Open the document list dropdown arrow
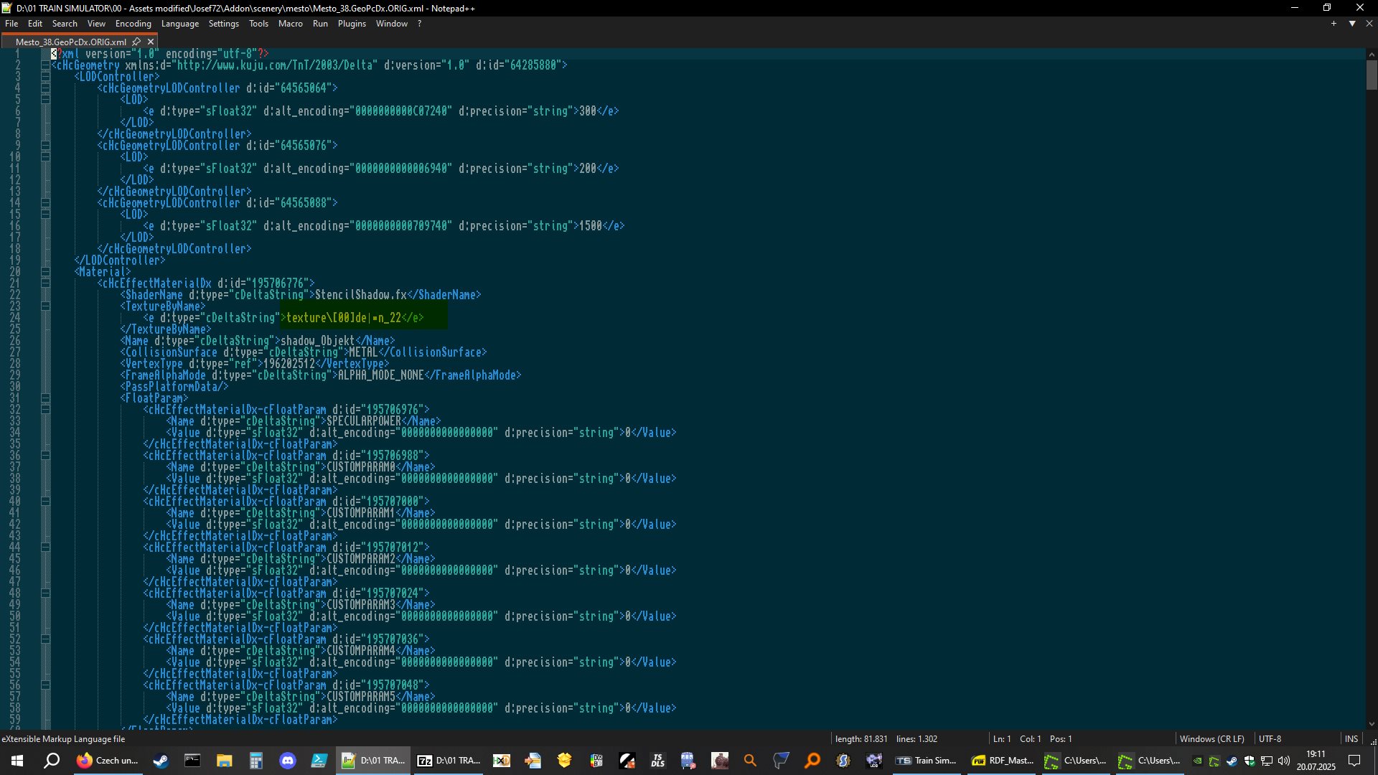1378x775 pixels. (1352, 24)
